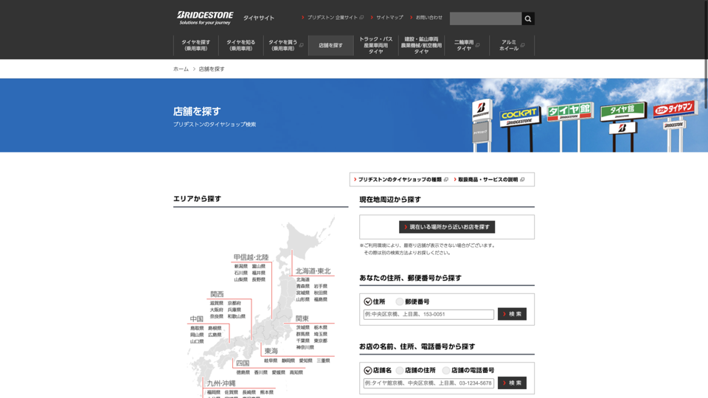Select 鳥取県 in 中国 list
Image resolution: width=708 pixels, height=398 pixels.
click(197, 329)
